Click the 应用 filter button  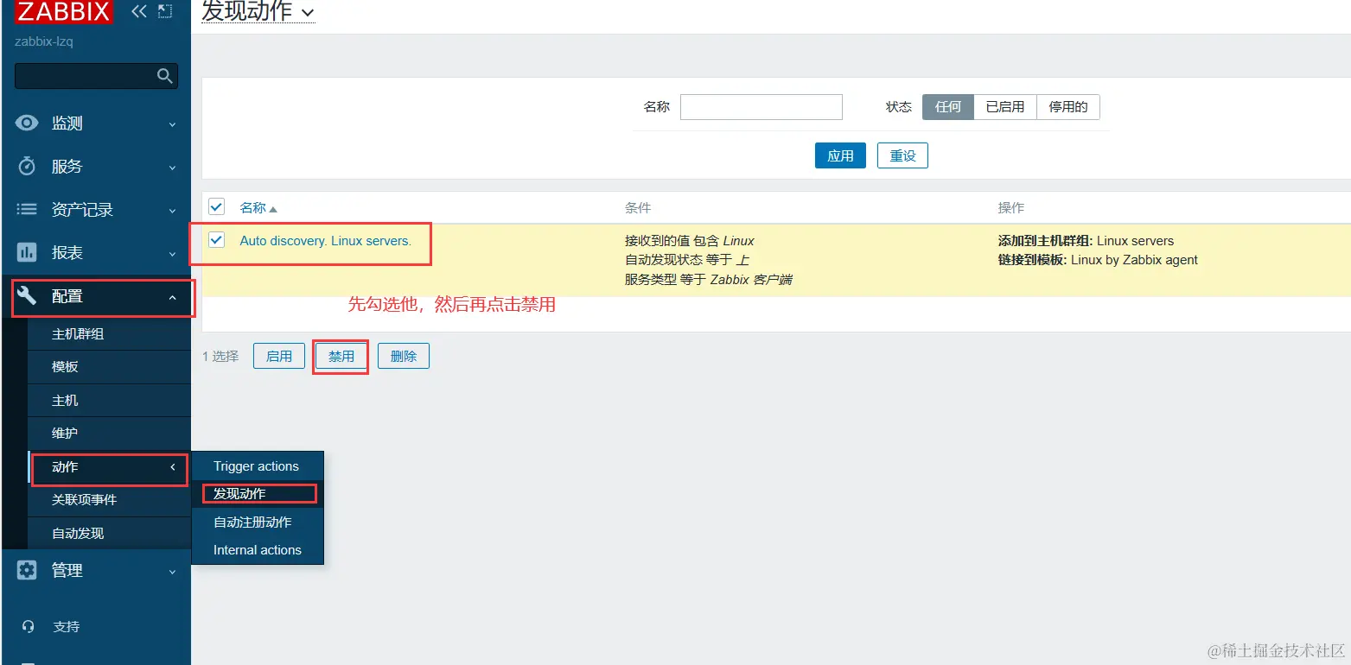coord(840,155)
